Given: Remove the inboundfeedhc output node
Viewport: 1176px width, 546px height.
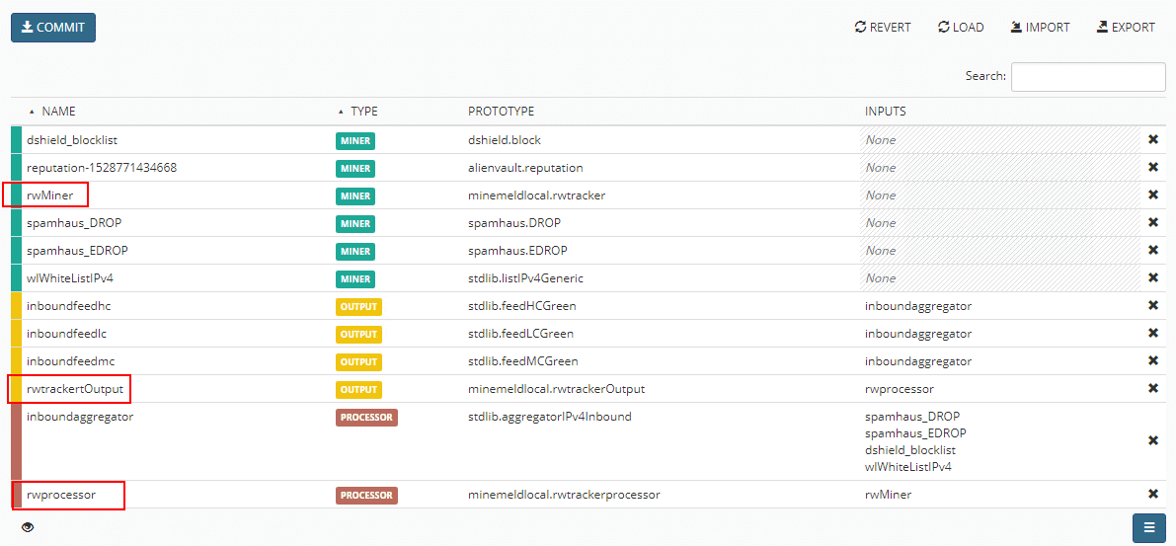Looking at the screenshot, I should coord(1152,306).
